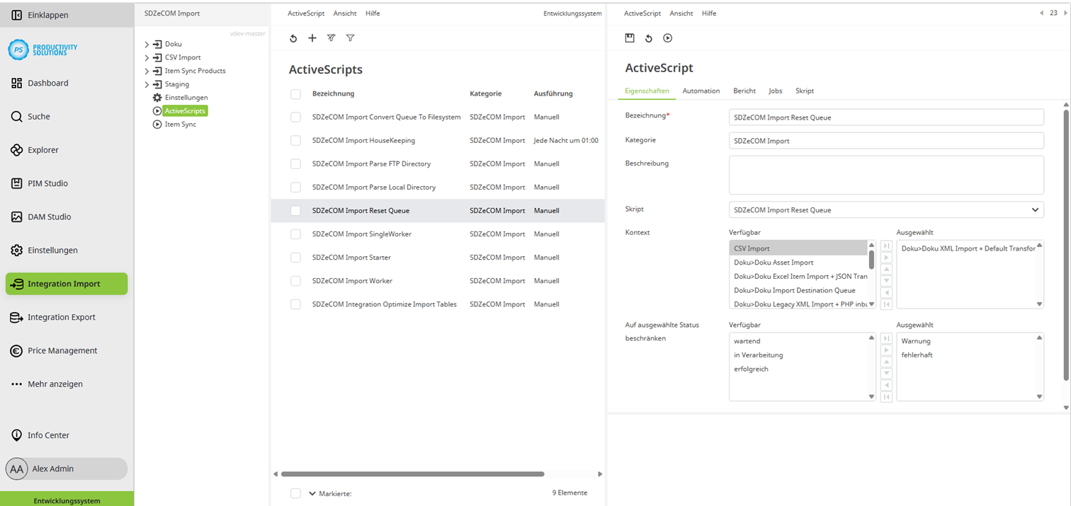Run the script using the play icon
The image size is (1071, 506).
(667, 38)
